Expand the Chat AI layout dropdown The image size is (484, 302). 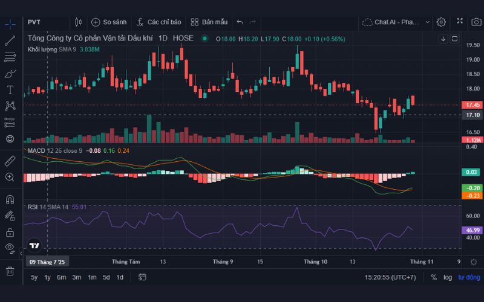click(428, 22)
